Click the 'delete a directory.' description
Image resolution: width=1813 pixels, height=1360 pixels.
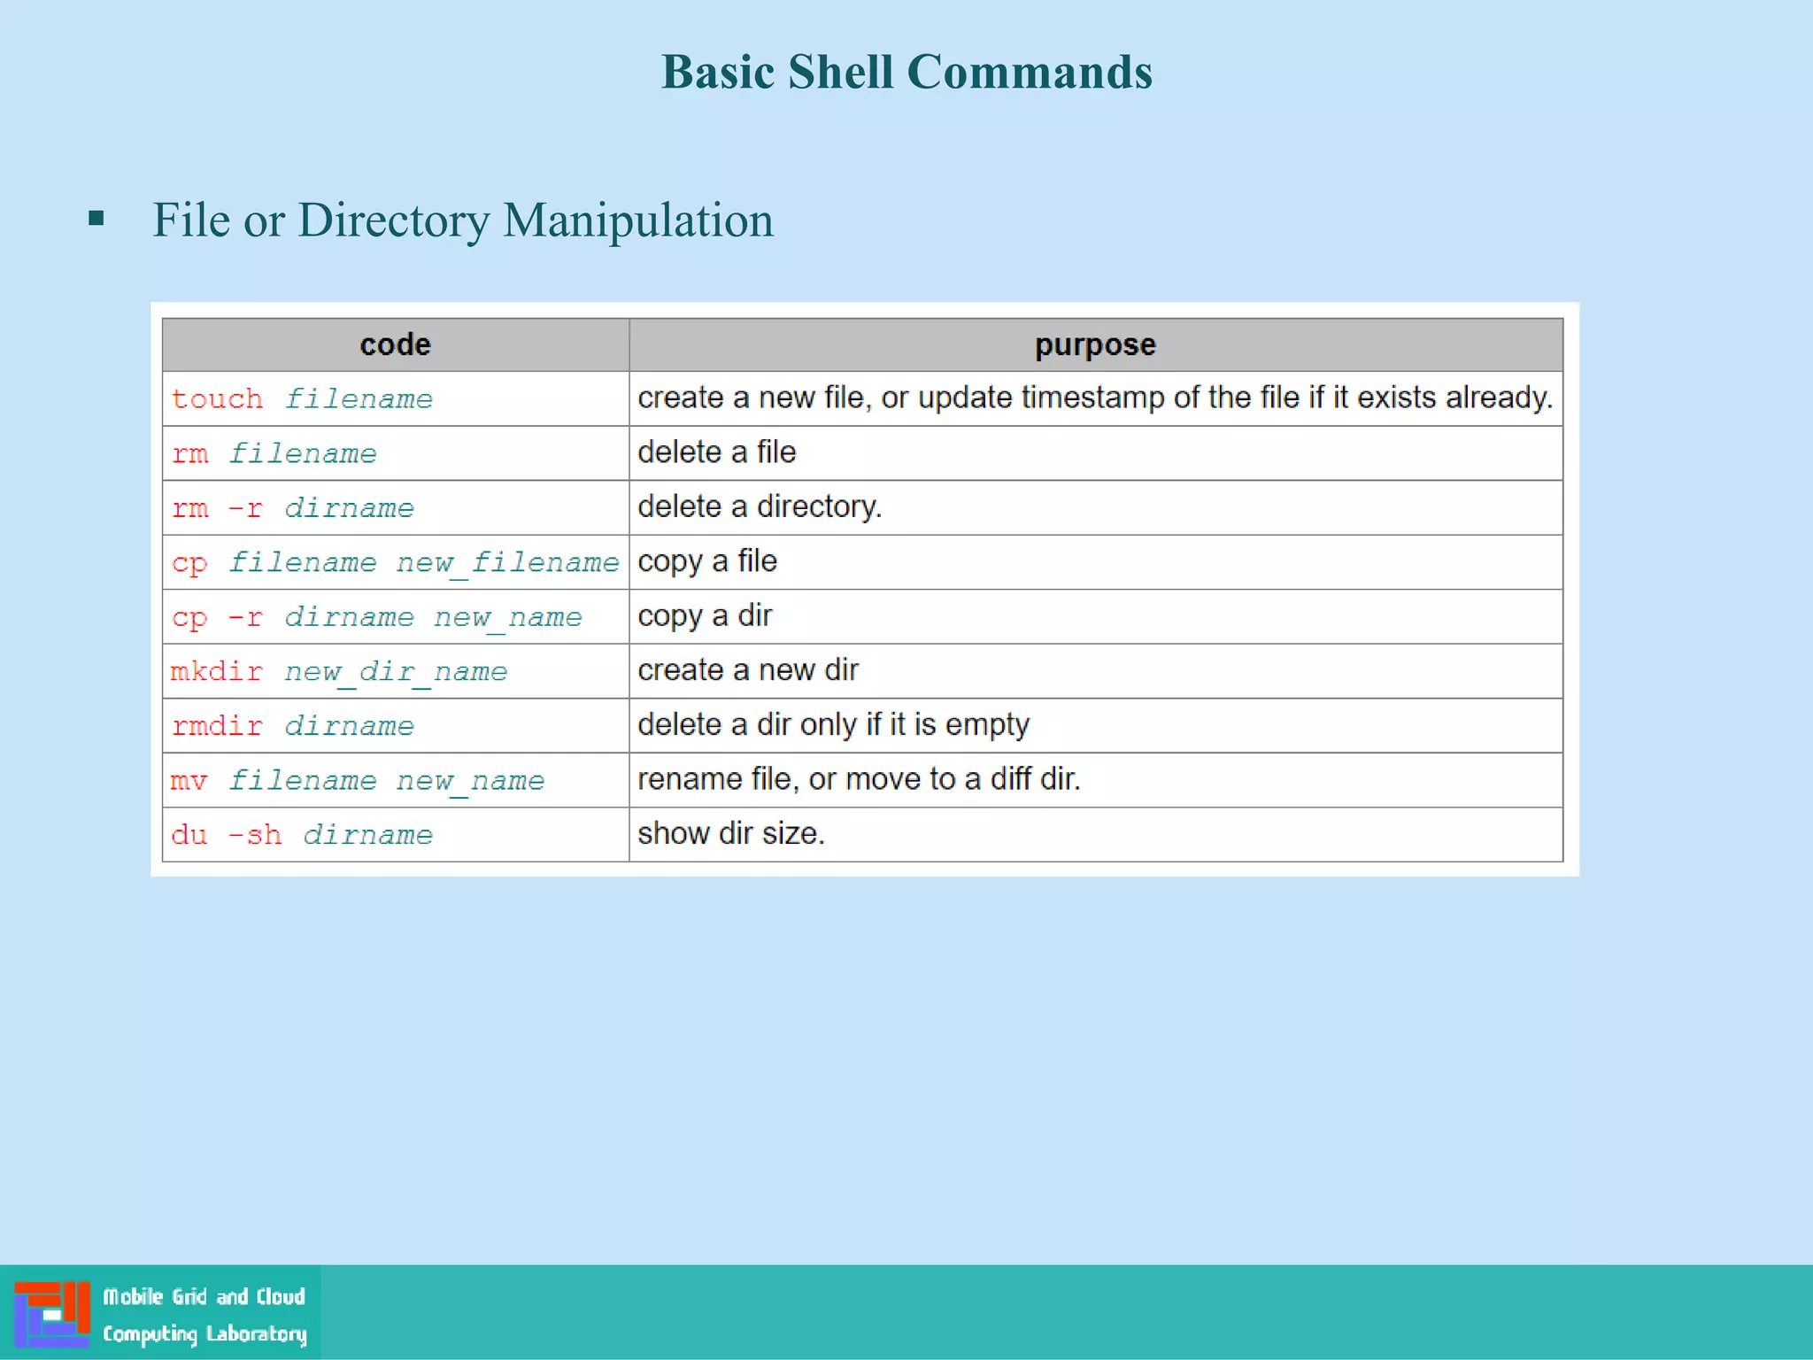(760, 506)
